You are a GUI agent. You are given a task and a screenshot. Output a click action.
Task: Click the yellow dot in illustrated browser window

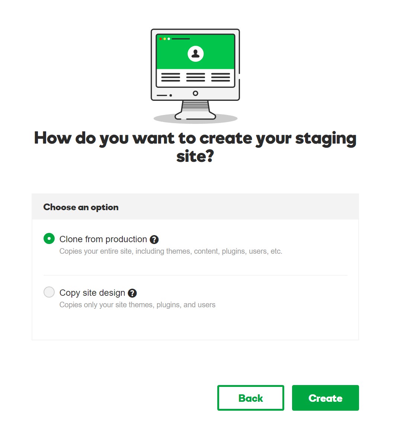(x=164, y=39)
